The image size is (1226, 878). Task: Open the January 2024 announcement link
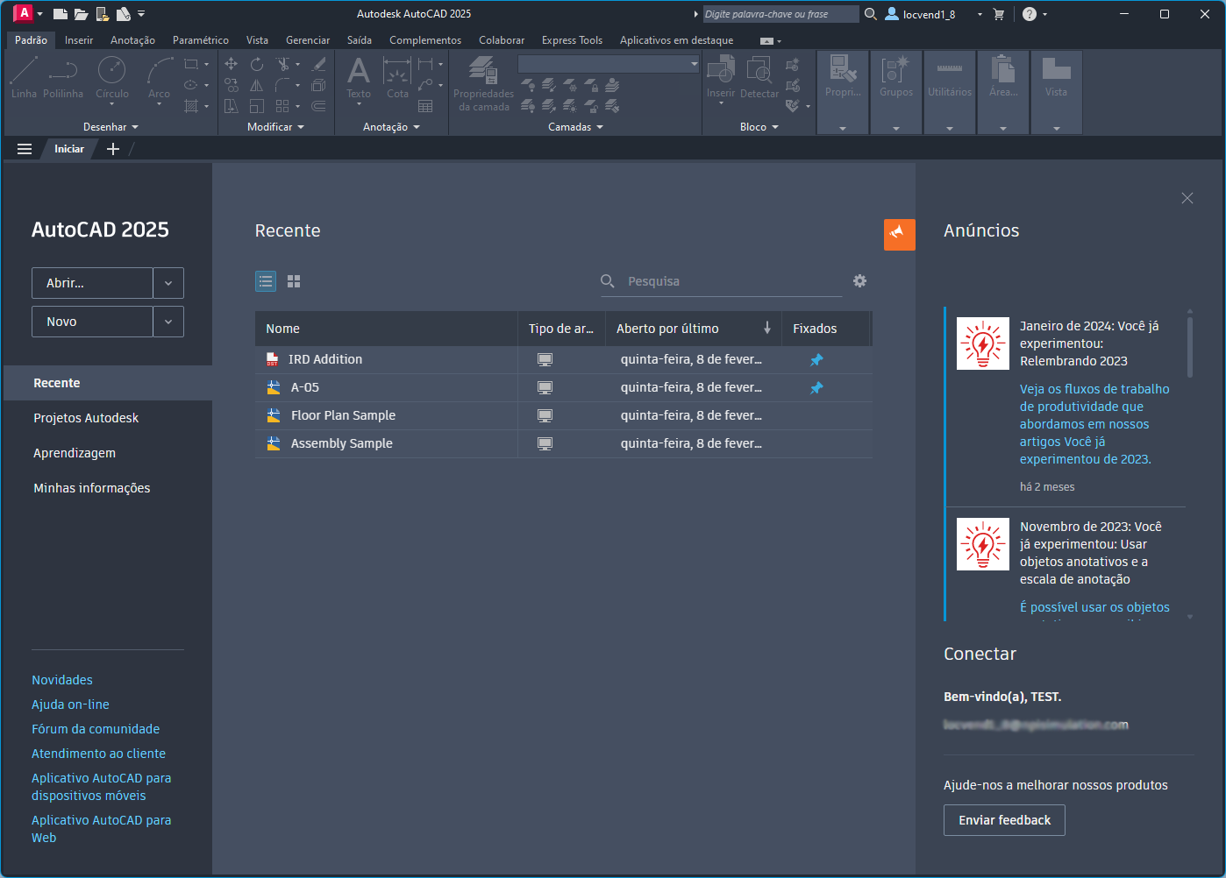point(1094,424)
